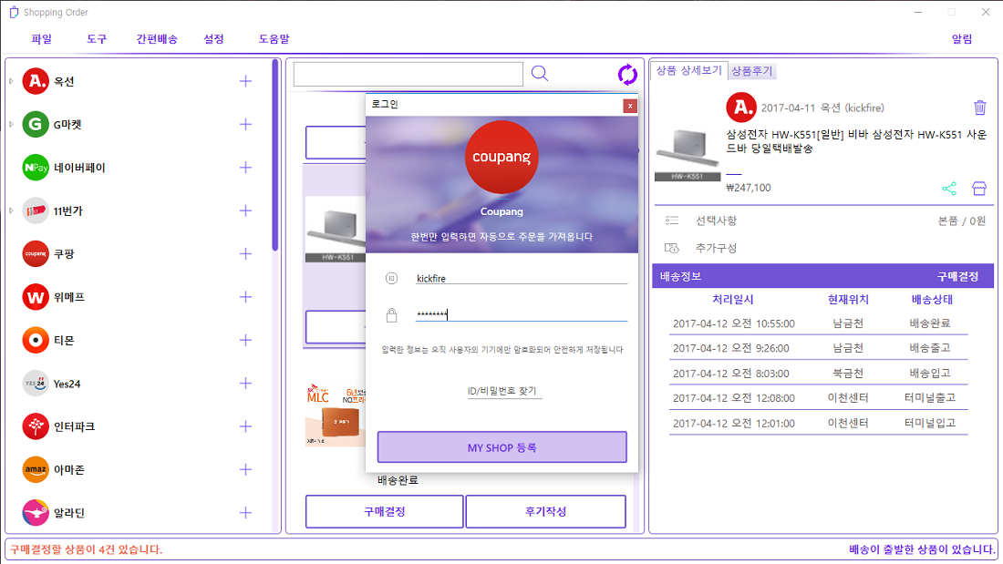This screenshot has height=564, width=1003.
Task: Add 인터파크 account with plus icon
Action: coord(245,426)
